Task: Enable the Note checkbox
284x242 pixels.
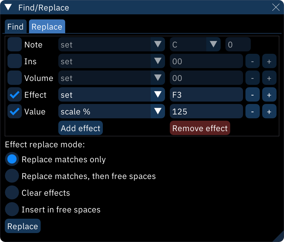Action: (14, 44)
